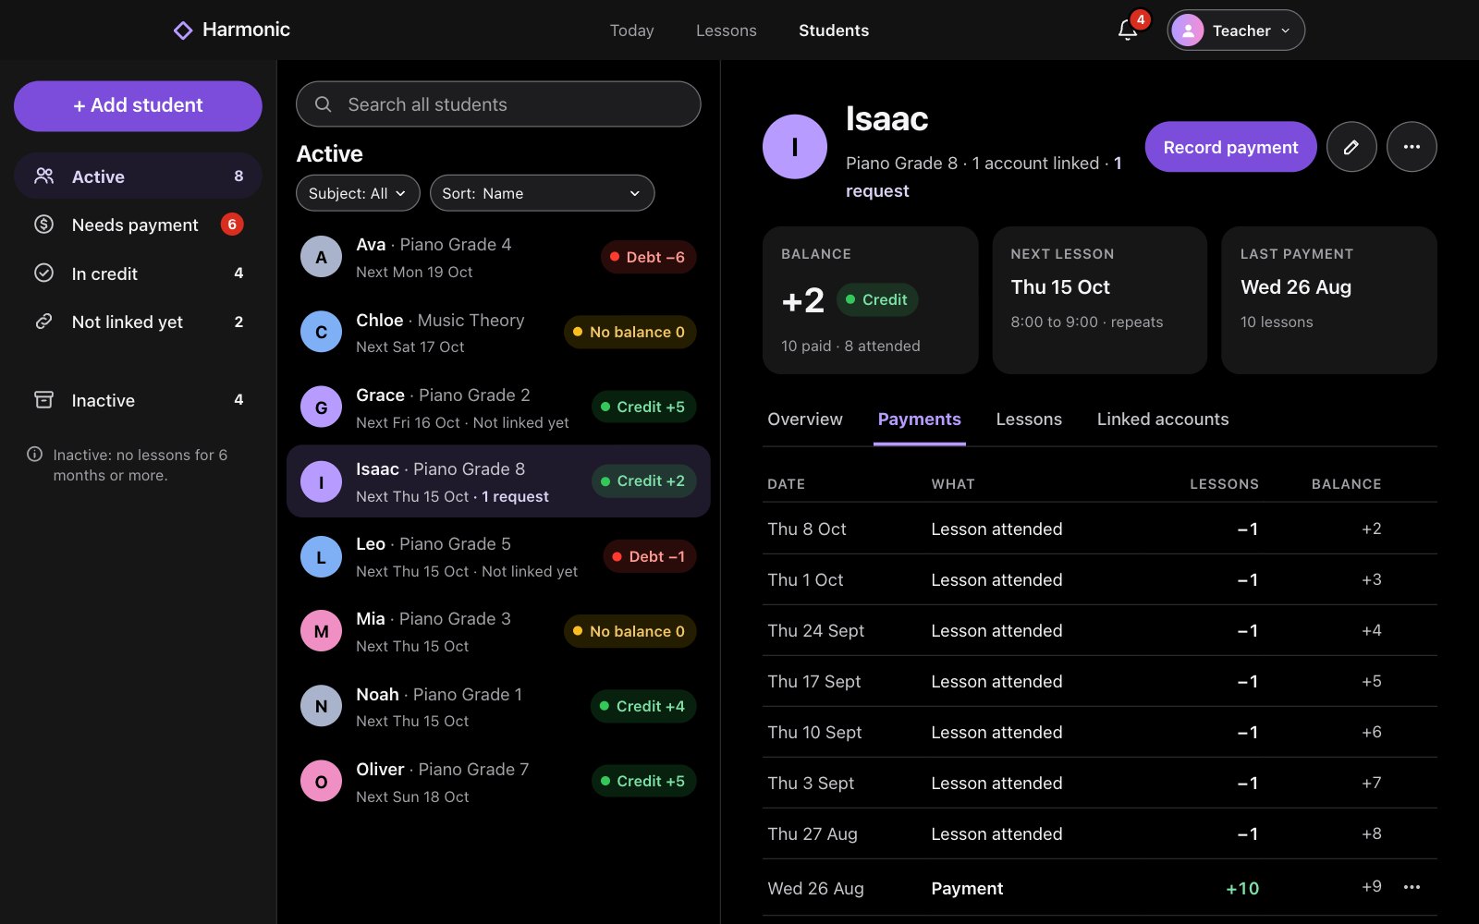Click the Inactive archive box icon

tap(43, 399)
